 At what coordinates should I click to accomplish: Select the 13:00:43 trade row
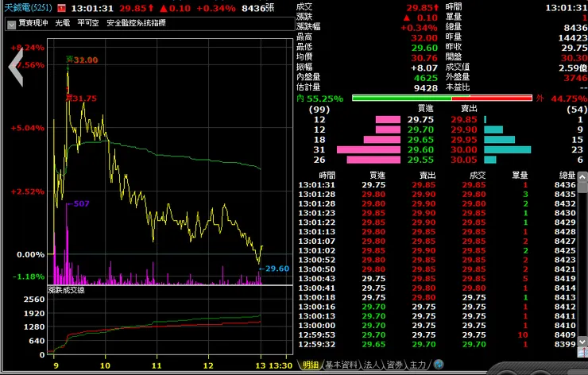point(437,279)
